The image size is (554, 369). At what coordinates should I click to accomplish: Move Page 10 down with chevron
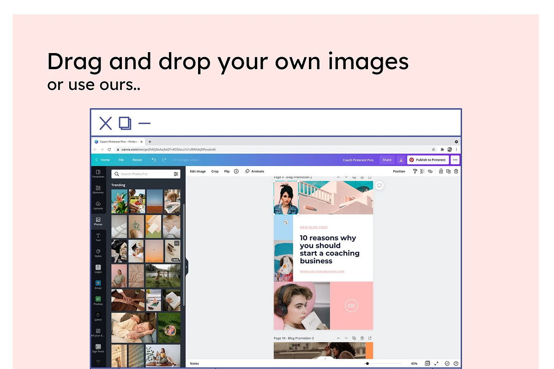(x=346, y=338)
